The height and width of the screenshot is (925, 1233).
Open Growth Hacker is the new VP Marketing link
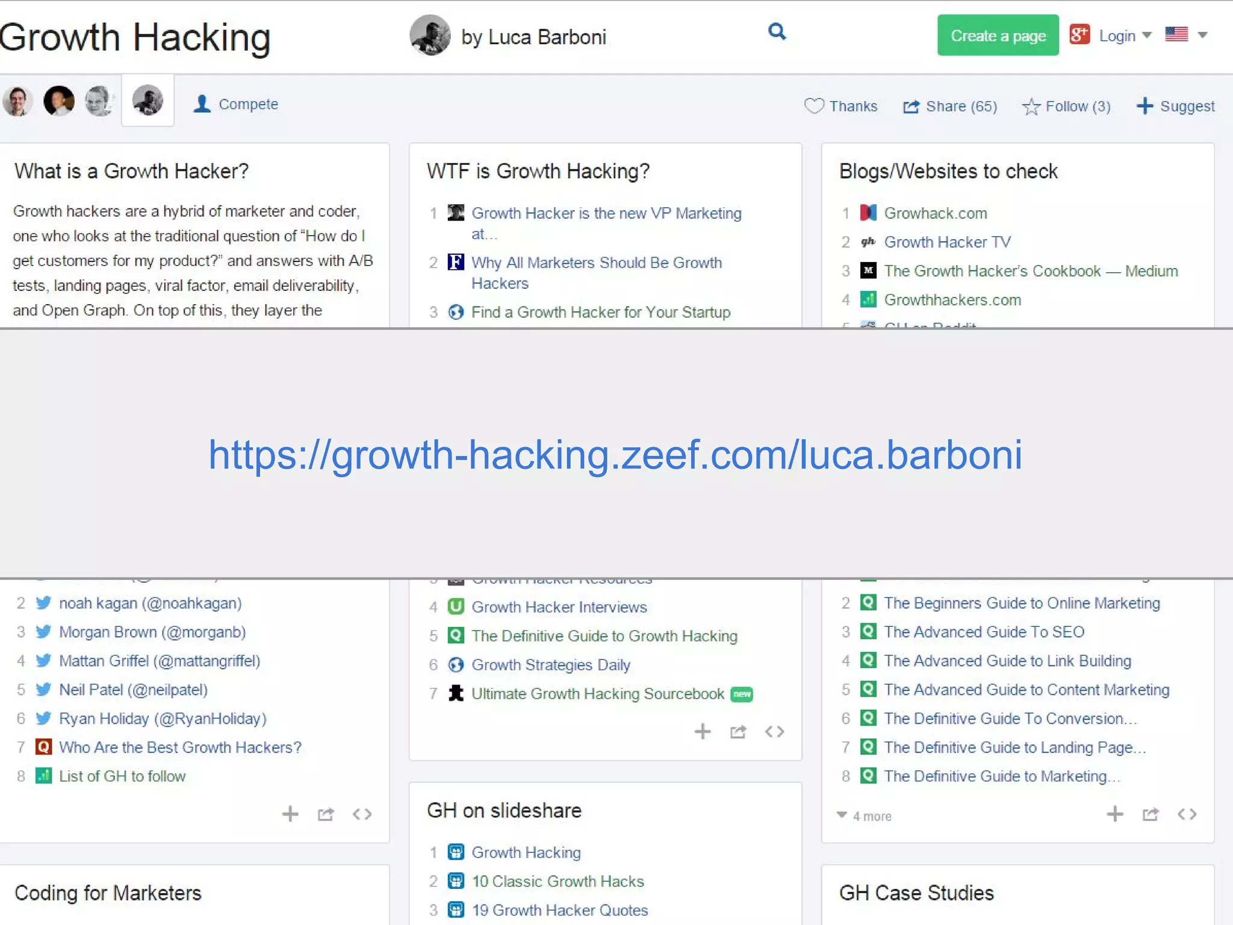[x=606, y=223]
